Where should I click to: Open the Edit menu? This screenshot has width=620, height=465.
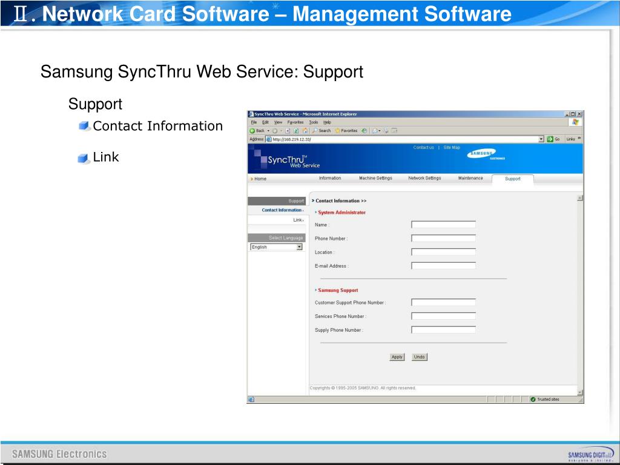tap(265, 122)
